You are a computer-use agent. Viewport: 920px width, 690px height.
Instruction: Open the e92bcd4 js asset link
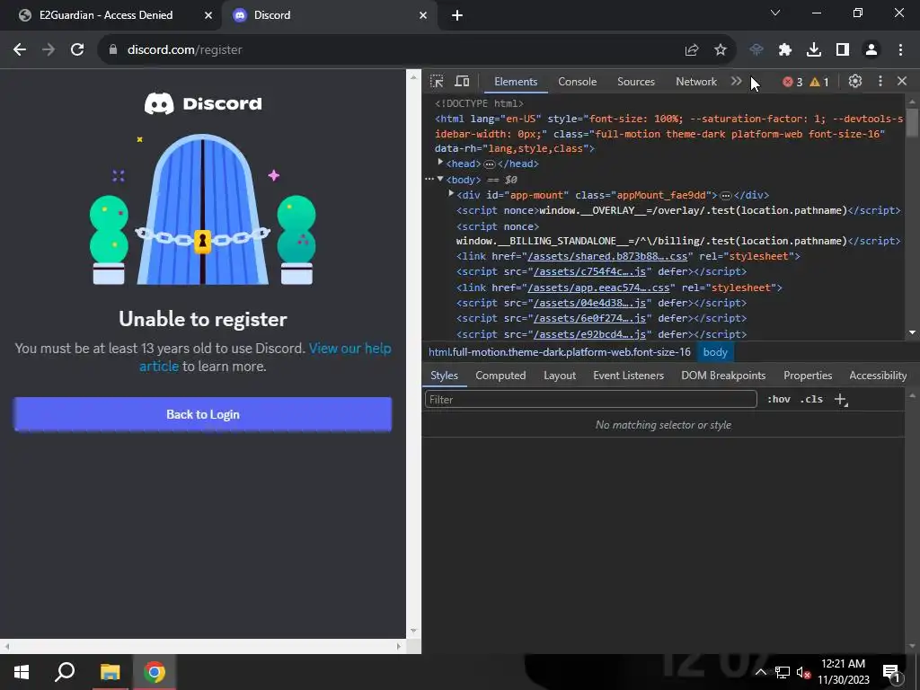(589, 334)
